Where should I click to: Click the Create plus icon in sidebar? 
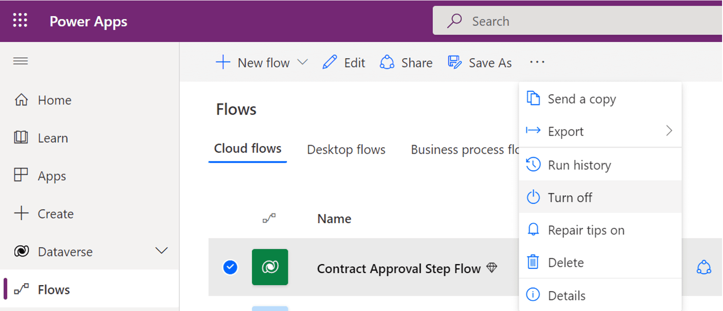click(21, 213)
